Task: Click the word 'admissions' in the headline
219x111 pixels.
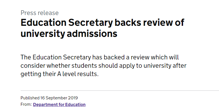Action: 92,34
